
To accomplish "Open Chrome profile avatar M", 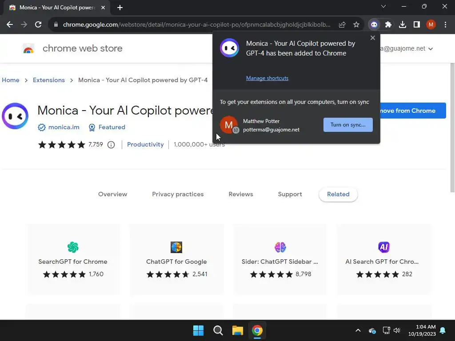I will pyautogui.click(x=431, y=25).
